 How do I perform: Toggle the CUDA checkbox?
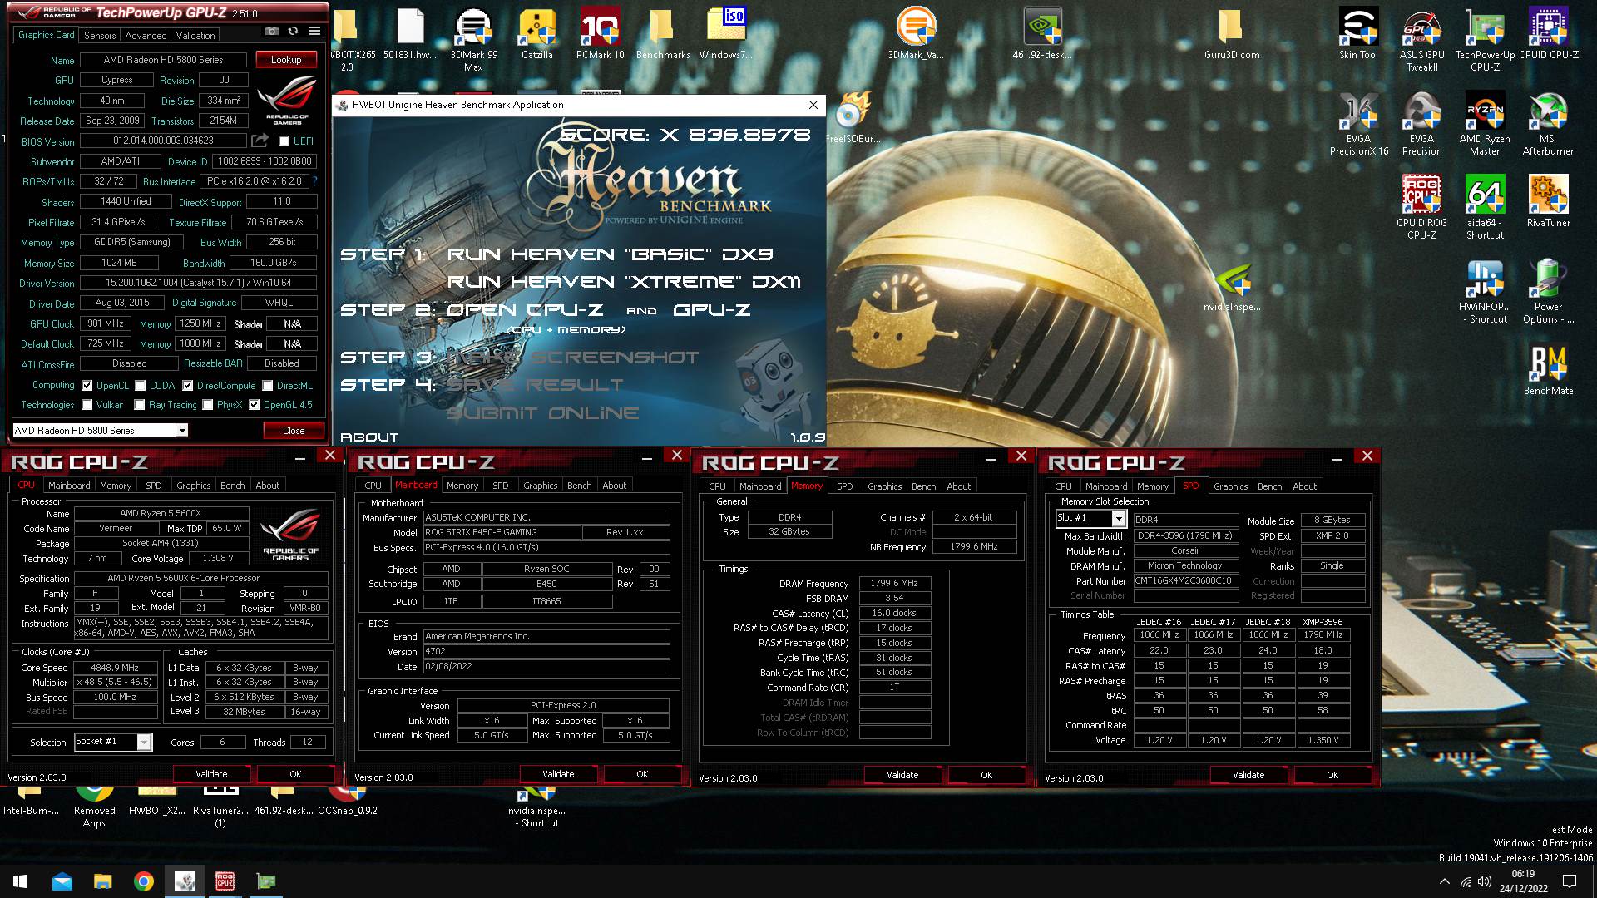click(x=141, y=386)
